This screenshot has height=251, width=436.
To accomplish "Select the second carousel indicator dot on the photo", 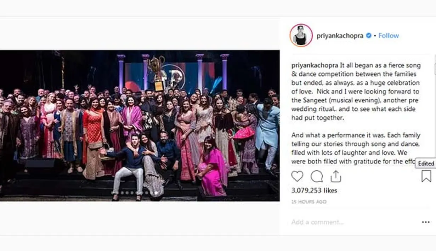I will tap(126, 193).
